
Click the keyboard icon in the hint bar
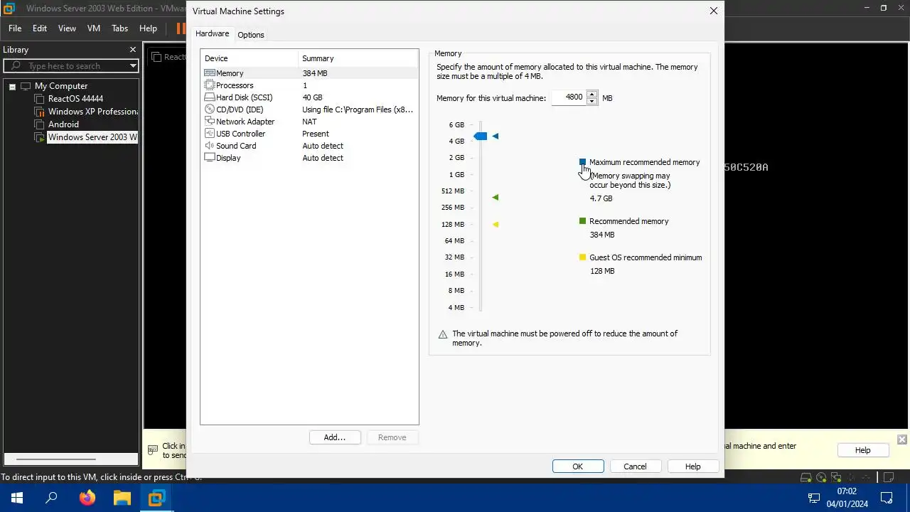(153, 449)
